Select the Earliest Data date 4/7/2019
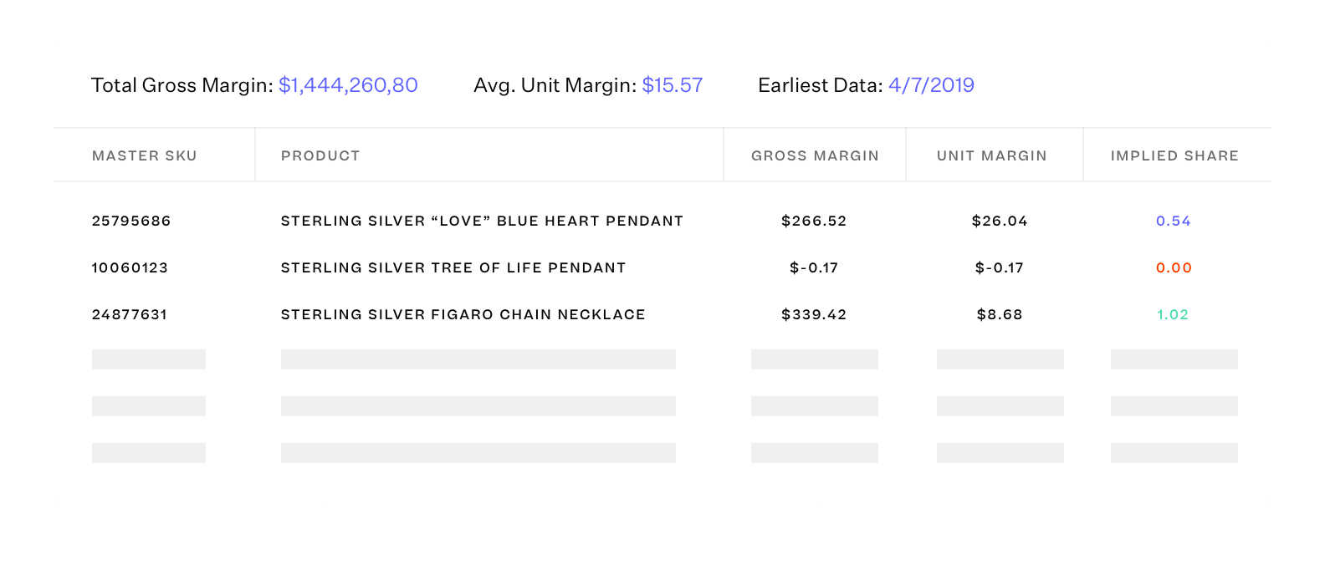This screenshot has height=570, width=1325. pyautogui.click(x=931, y=85)
